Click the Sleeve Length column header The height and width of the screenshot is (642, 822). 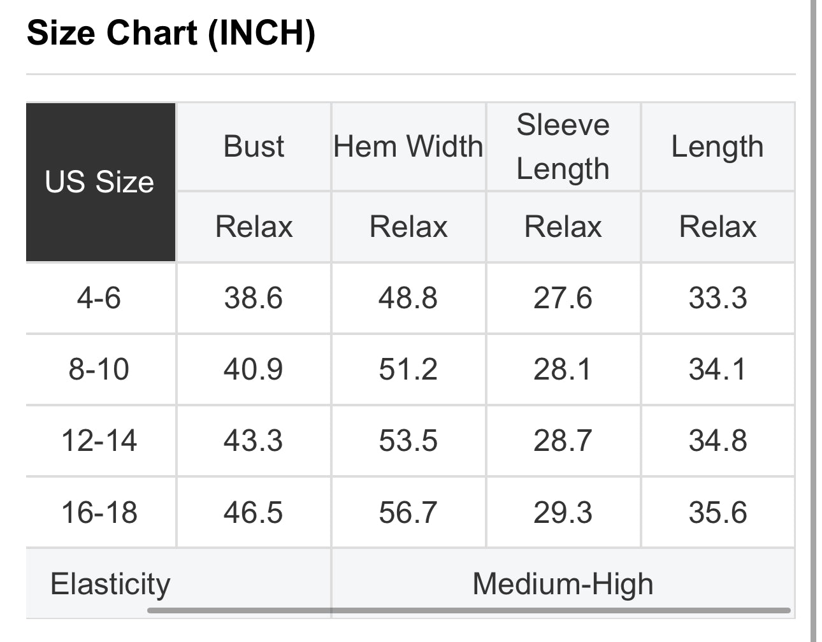(x=563, y=146)
